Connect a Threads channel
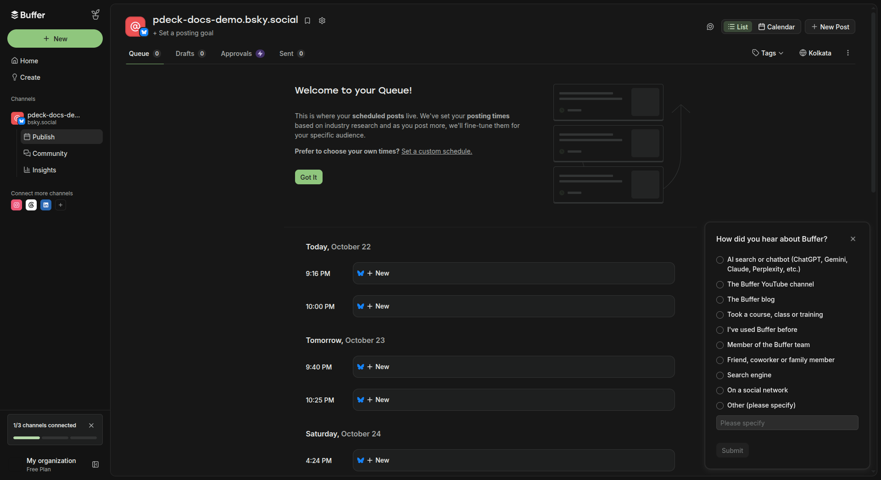The image size is (881, 480). (31, 205)
